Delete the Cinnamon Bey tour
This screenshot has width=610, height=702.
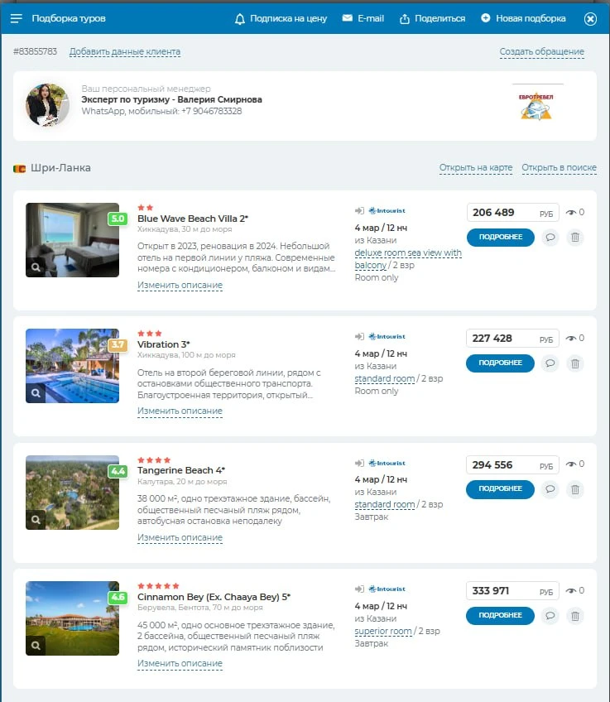575,616
